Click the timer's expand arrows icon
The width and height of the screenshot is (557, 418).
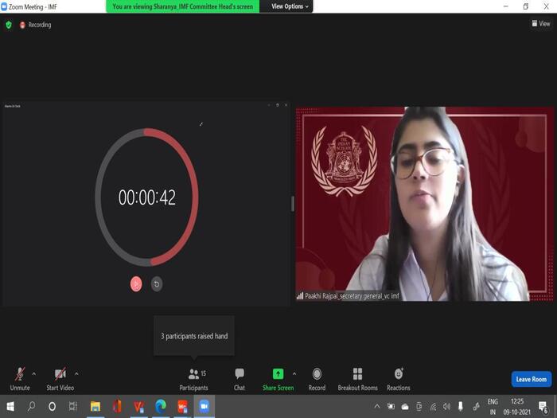point(201,124)
